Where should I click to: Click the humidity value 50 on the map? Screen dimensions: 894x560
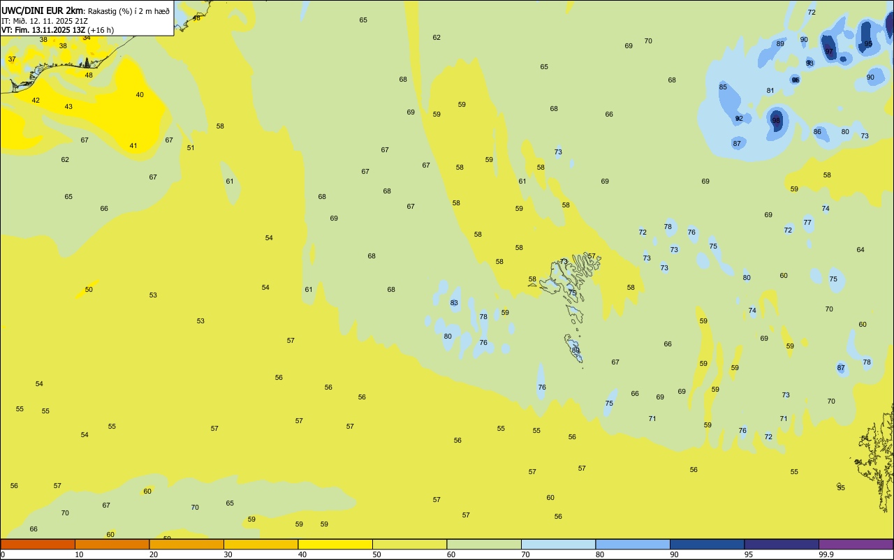[89, 290]
